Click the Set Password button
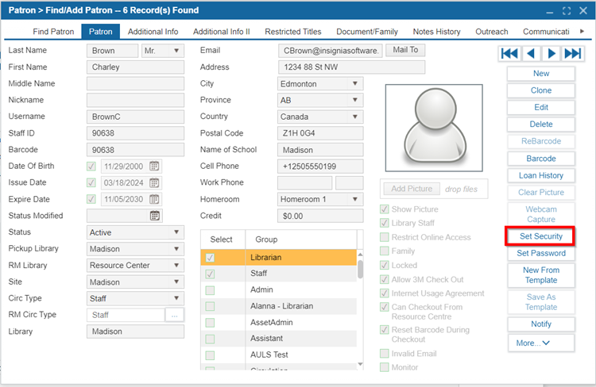 tap(541, 253)
